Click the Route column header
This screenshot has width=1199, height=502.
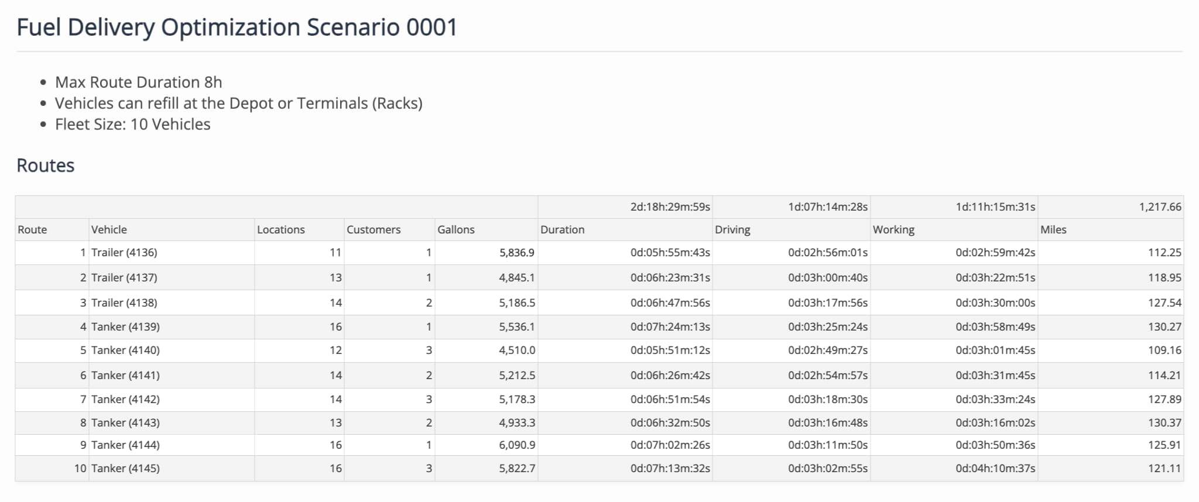point(32,230)
